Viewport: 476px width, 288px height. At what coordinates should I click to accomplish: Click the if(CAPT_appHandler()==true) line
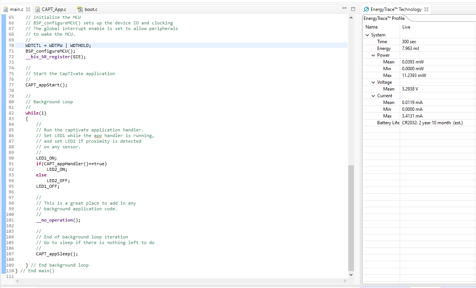(71, 164)
